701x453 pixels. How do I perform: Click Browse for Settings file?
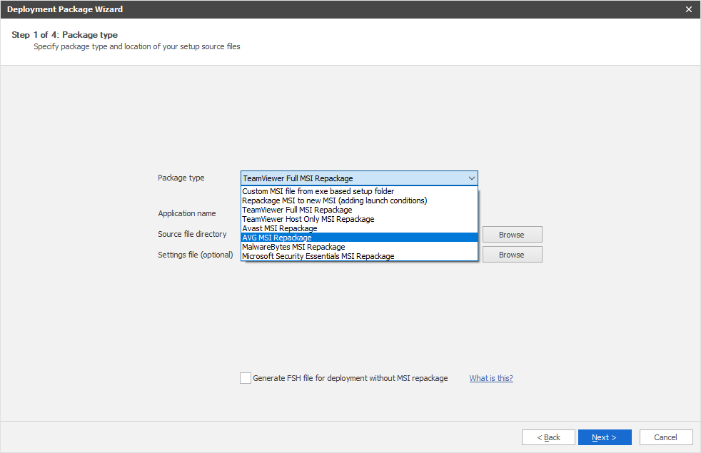pos(512,255)
